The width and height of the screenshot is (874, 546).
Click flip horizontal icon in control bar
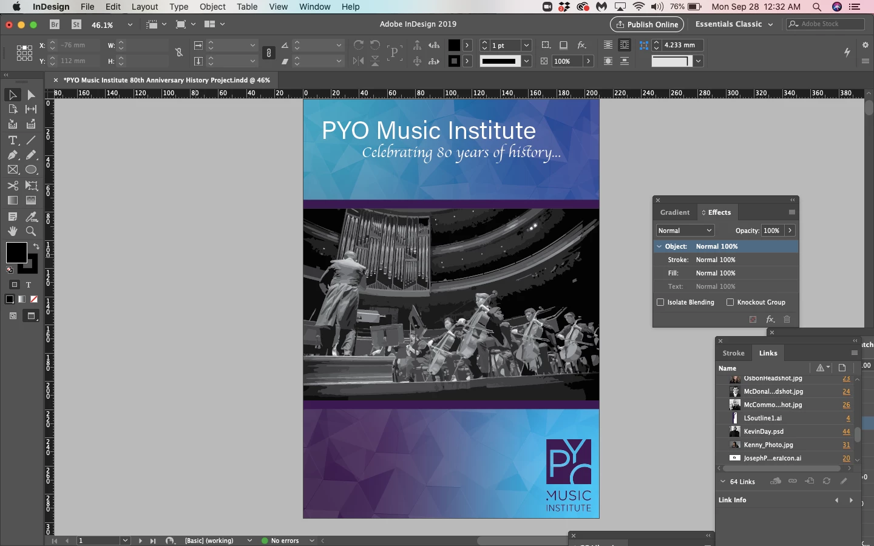[359, 61]
